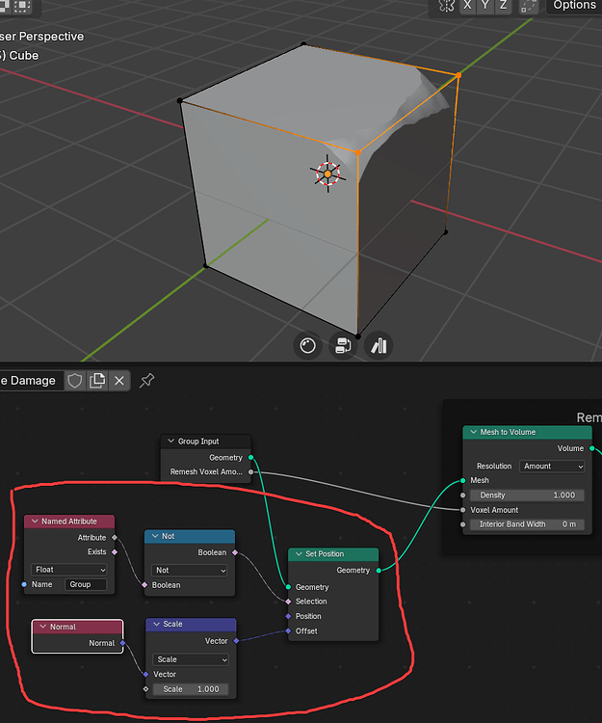Click the 3D cursor in viewport
The image size is (602, 723).
327,174
